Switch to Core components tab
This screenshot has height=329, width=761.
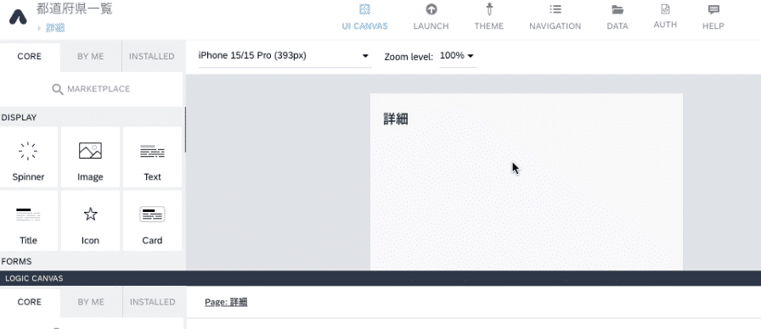click(30, 57)
